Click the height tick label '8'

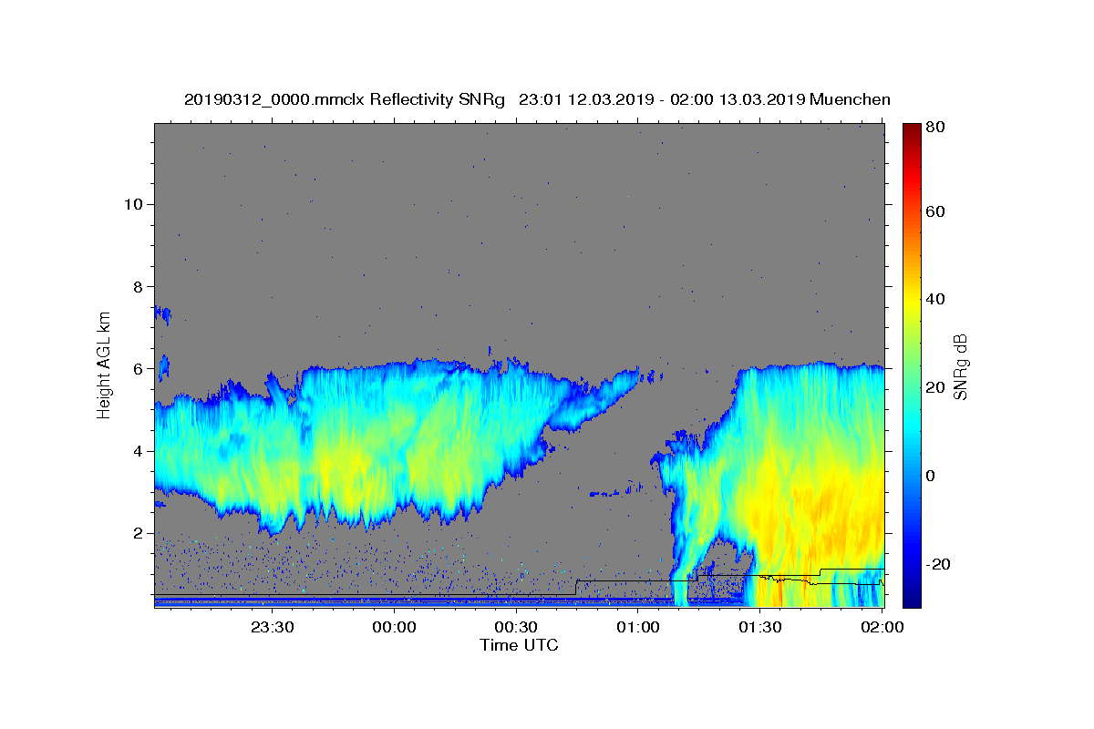click(x=138, y=286)
